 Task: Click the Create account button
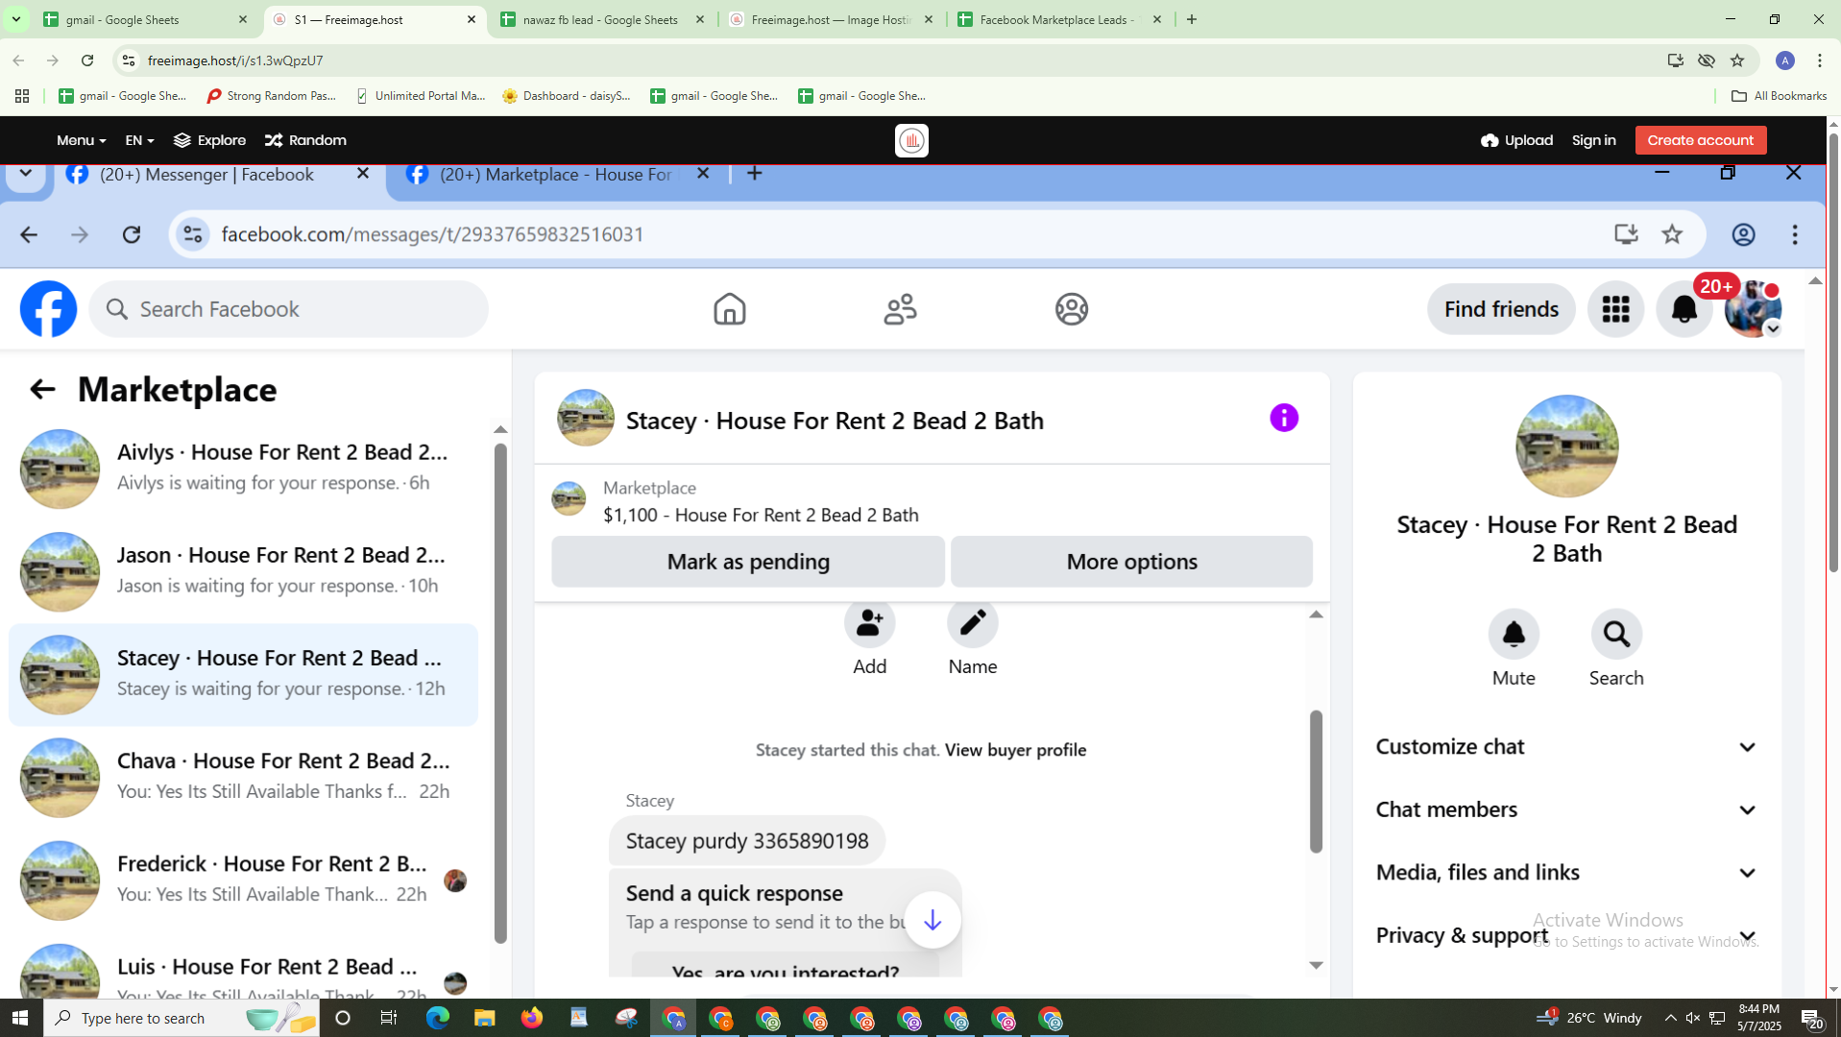(1700, 140)
